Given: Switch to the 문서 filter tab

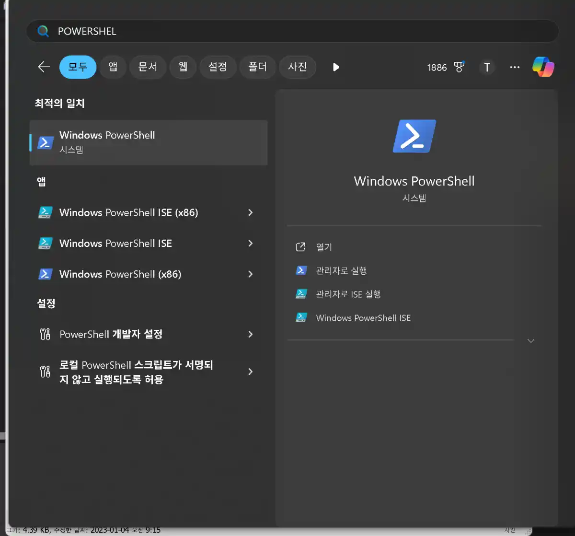Looking at the screenshot, I should (x=148, y=67).
